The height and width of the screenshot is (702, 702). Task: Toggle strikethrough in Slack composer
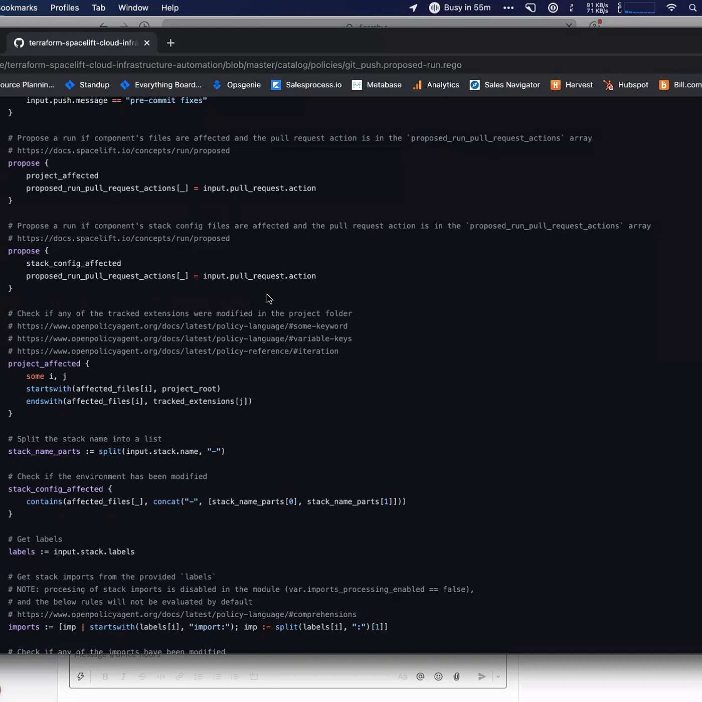142,676
